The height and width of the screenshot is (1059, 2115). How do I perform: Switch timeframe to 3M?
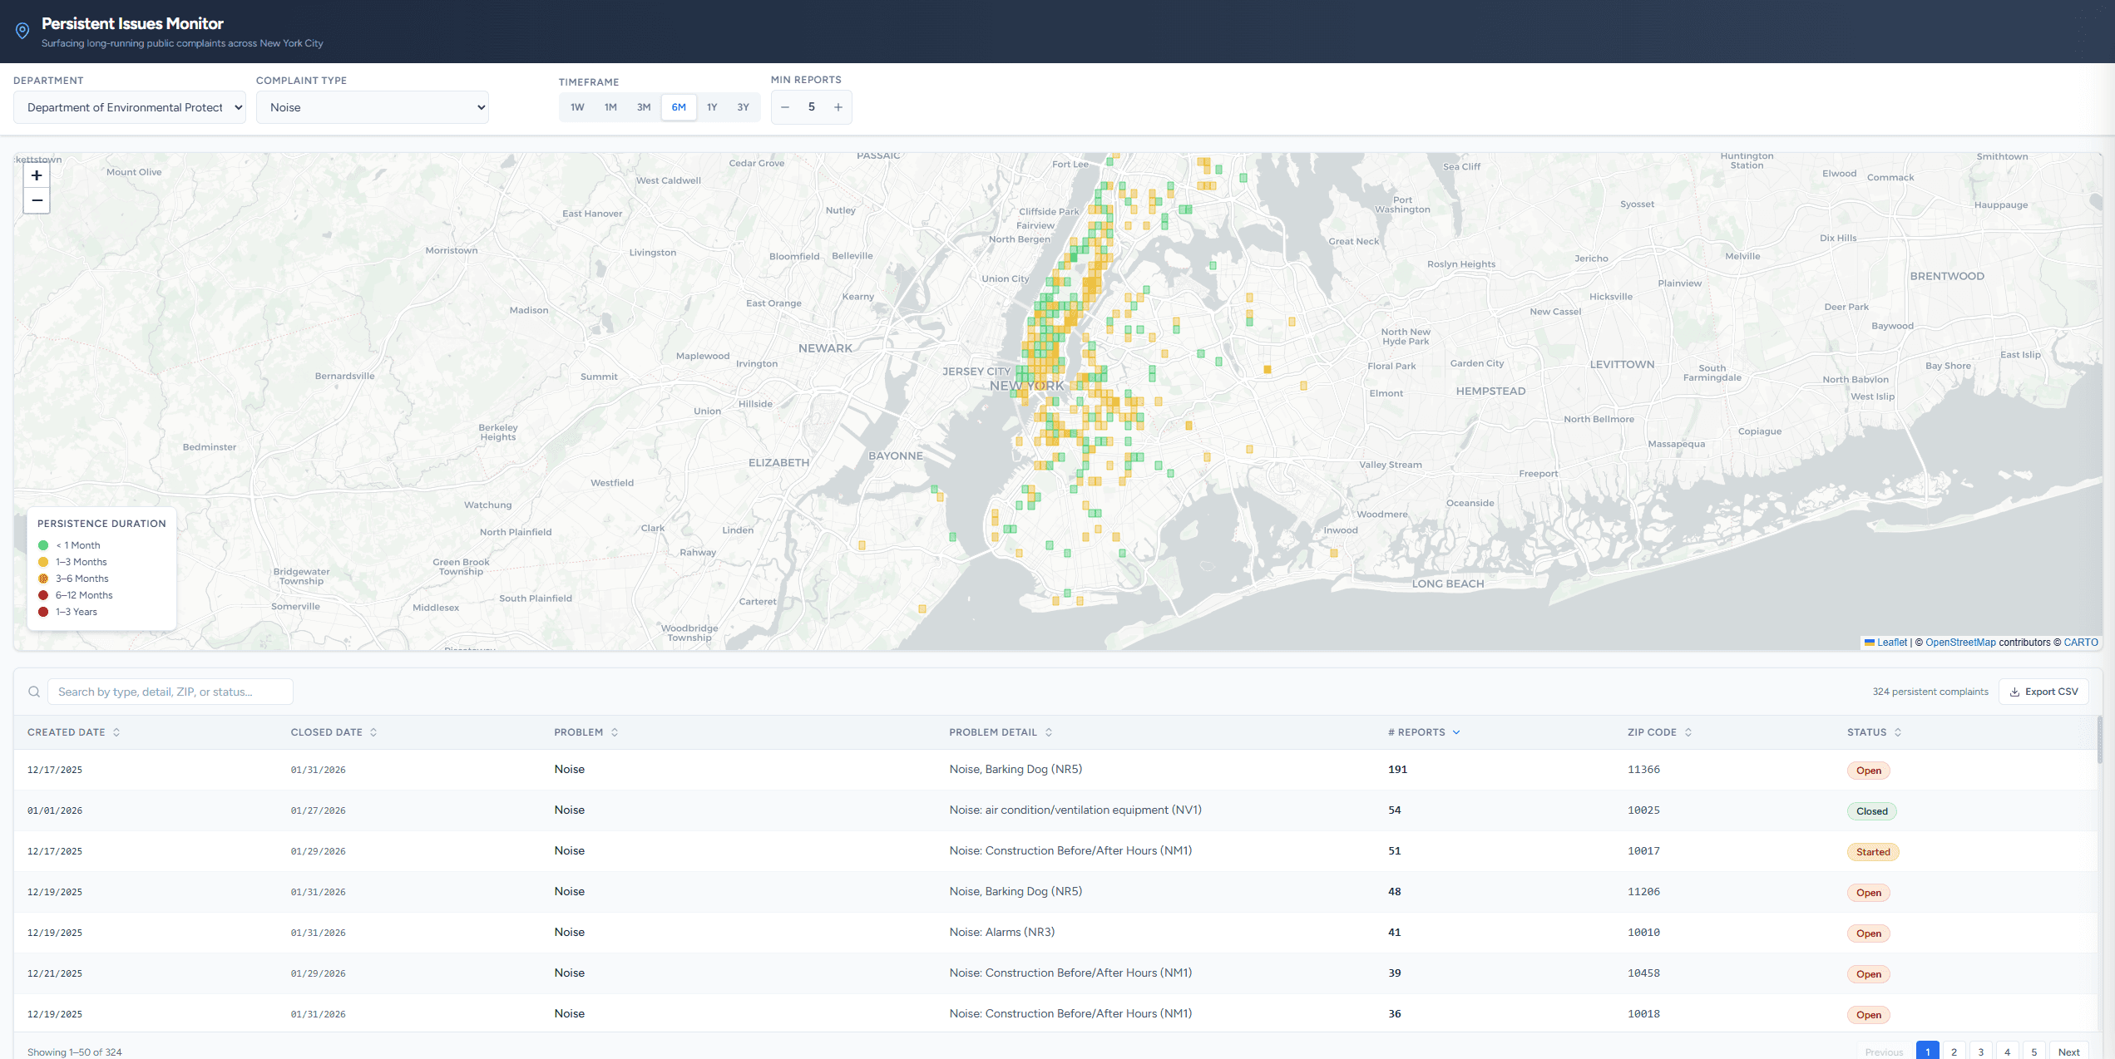[644, 107]
